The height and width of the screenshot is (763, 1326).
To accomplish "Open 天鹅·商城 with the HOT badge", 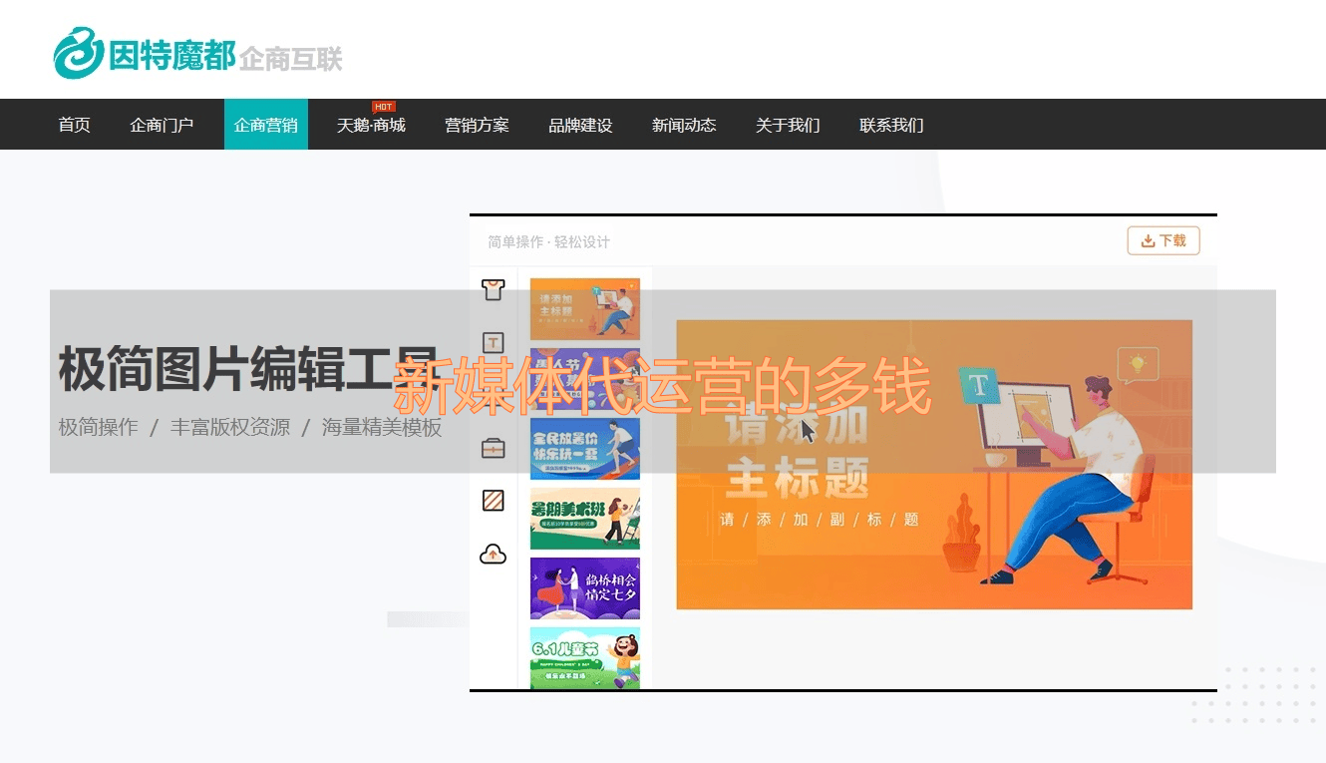I will [371, 126].
